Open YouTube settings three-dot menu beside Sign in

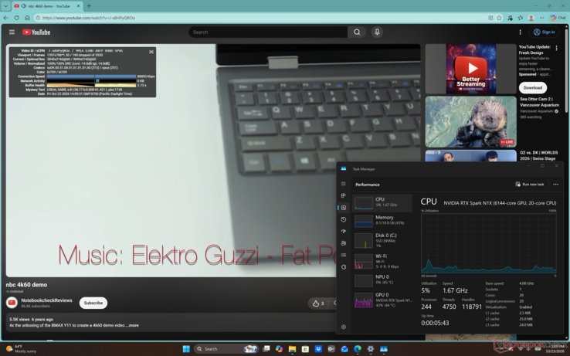pos(521,32)
